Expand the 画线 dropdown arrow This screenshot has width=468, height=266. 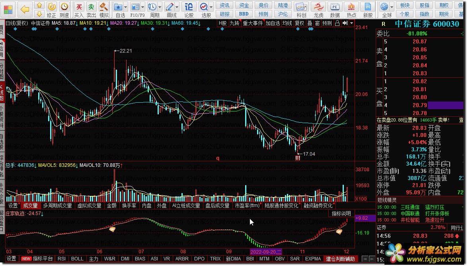click(177, 7)
